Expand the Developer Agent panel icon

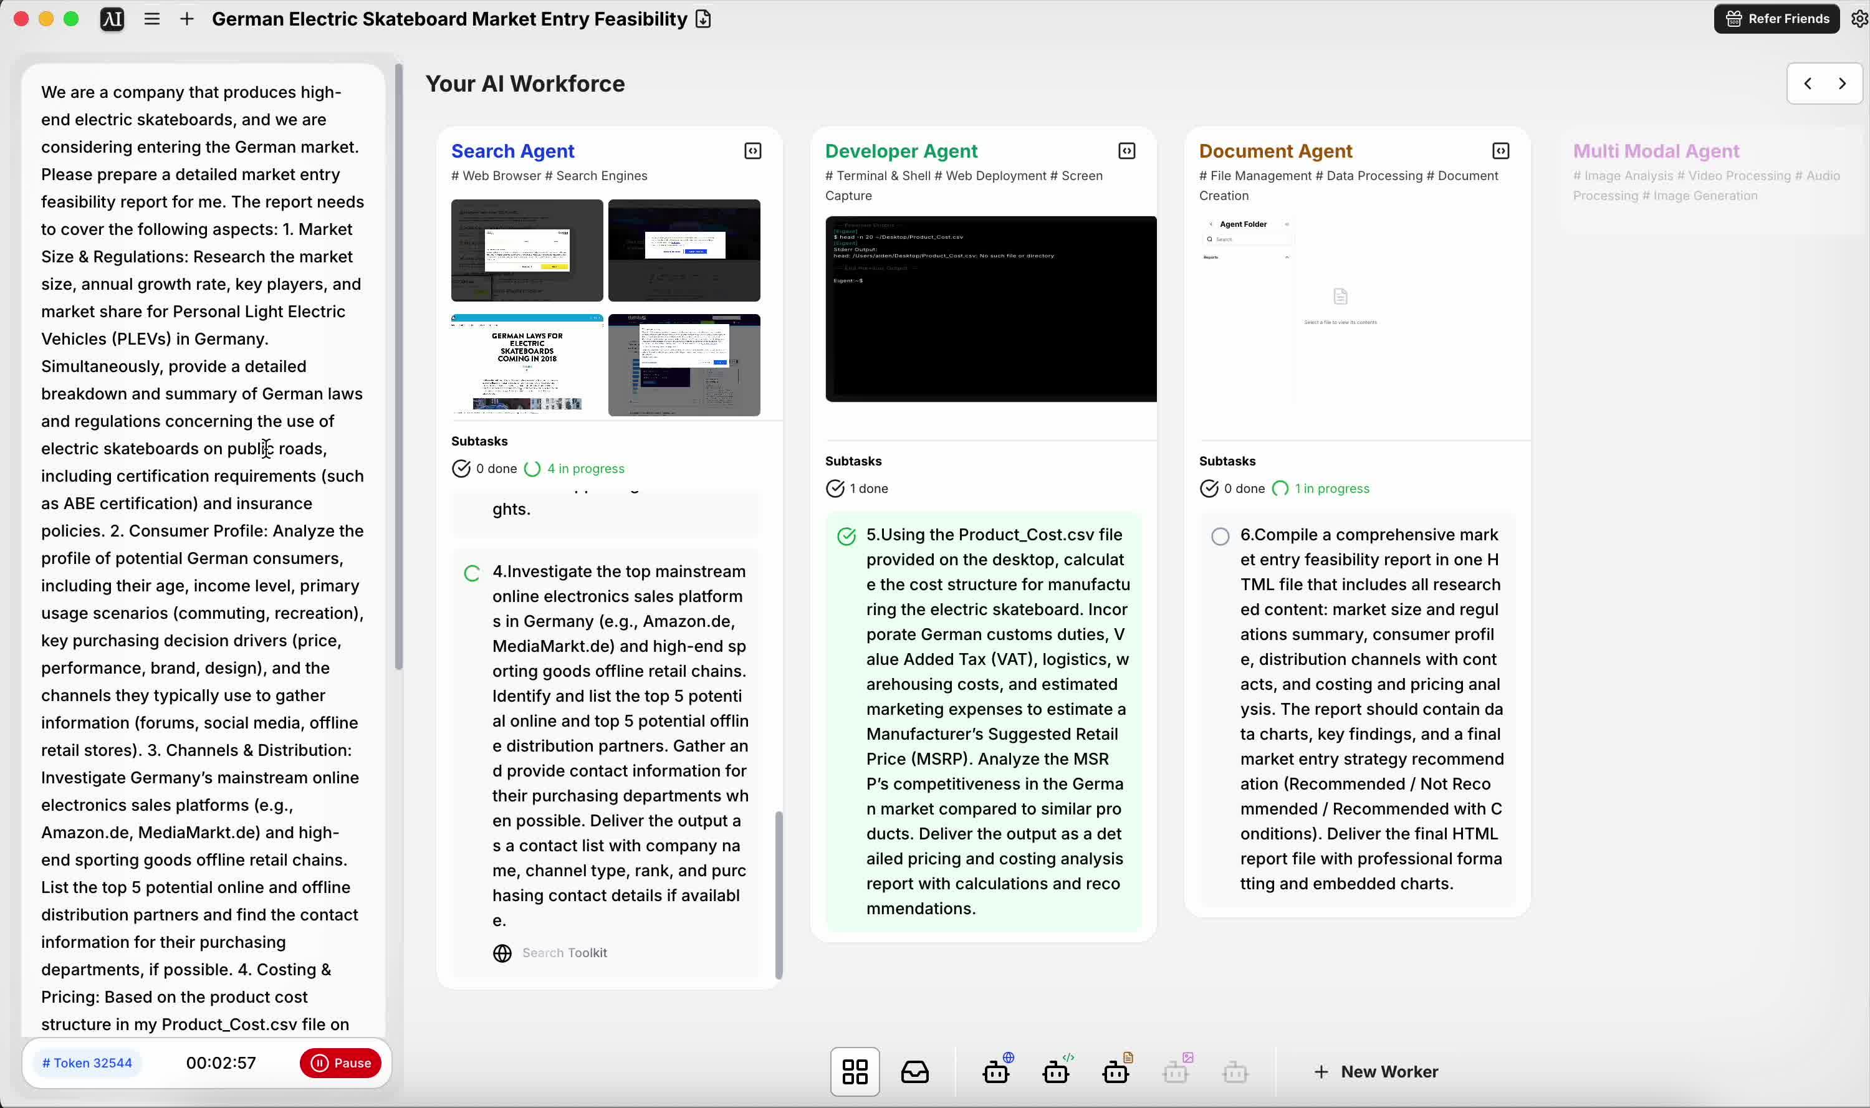[x=1127, y=151]
